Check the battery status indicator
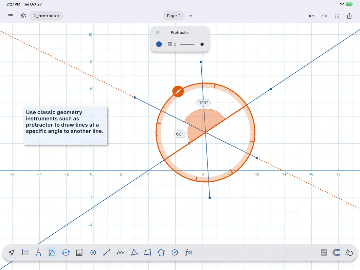Viewport: 360px width, 270px height. 349,4
